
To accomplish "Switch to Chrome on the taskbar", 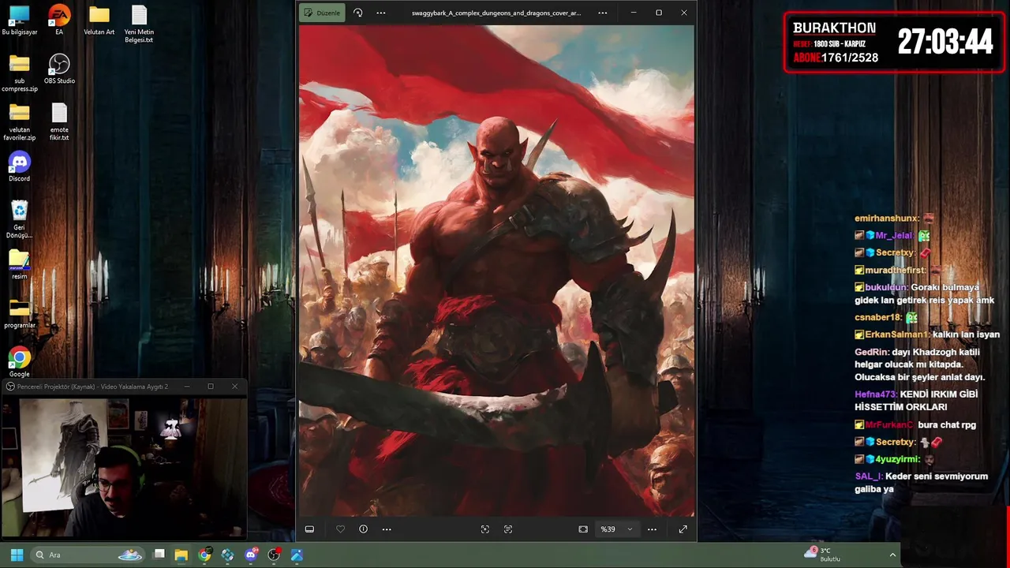I will [x=204, y=555].
